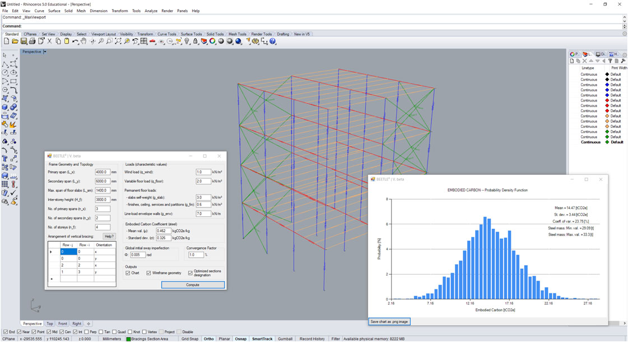Click the New layer icon in Layers panel

pyautogui.click(x=572, y=61)
